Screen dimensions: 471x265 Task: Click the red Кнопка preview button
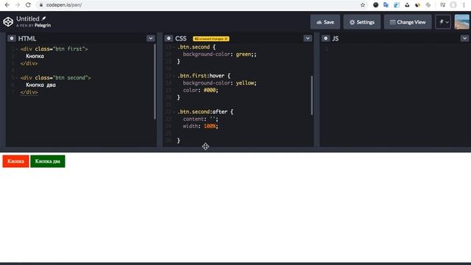[16, 161]
